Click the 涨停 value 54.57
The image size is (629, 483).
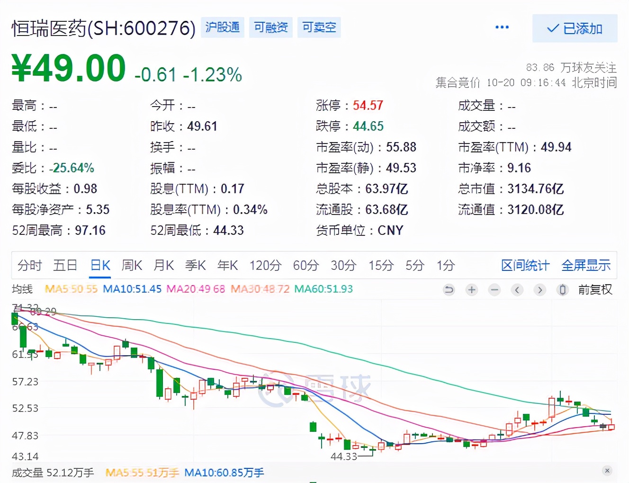368,105
